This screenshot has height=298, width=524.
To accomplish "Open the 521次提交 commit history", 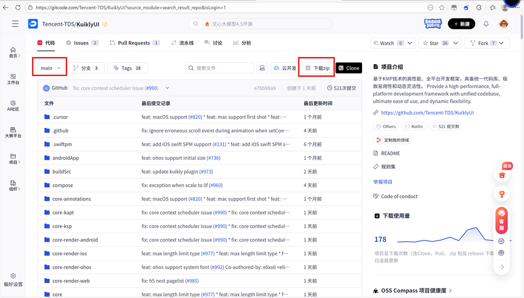I will [x=342, y=88].
